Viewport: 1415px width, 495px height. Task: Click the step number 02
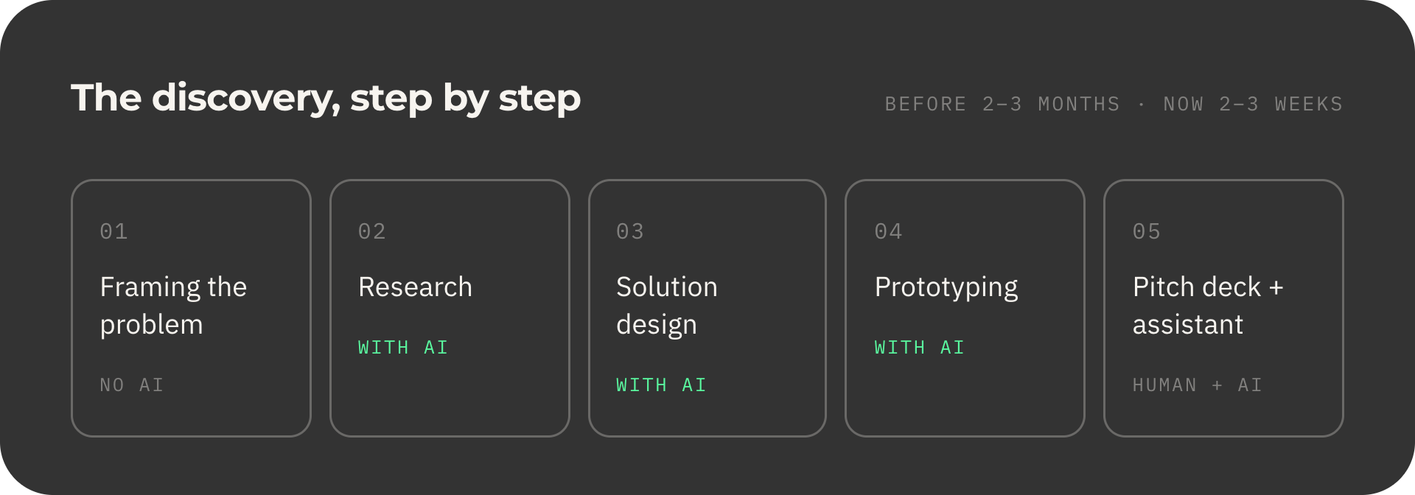372,231
